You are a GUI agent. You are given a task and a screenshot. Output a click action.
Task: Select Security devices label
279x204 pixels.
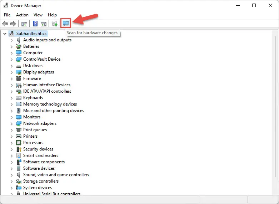coord(38,149)
